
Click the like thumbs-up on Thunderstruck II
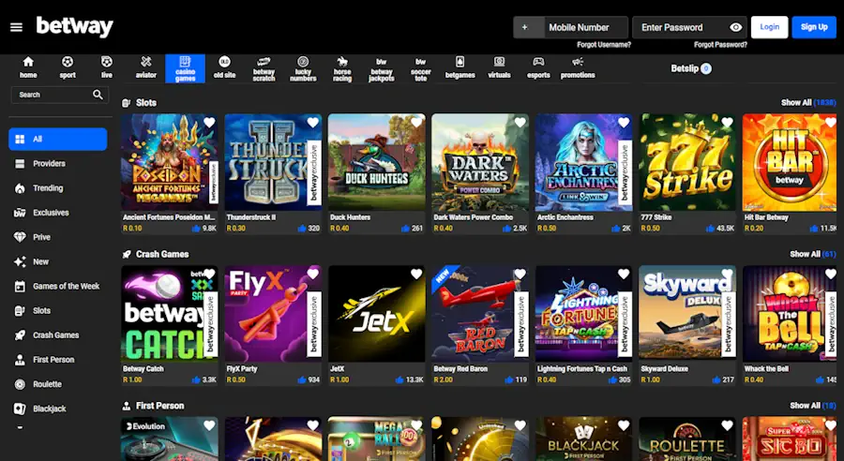click(x=302, y=228)
